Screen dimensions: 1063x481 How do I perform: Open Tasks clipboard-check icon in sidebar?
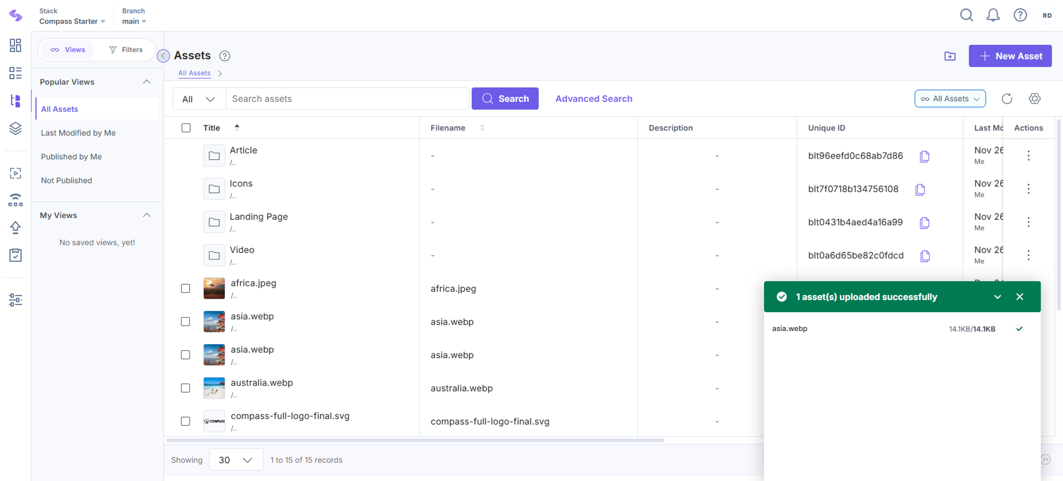pos(15,255)
